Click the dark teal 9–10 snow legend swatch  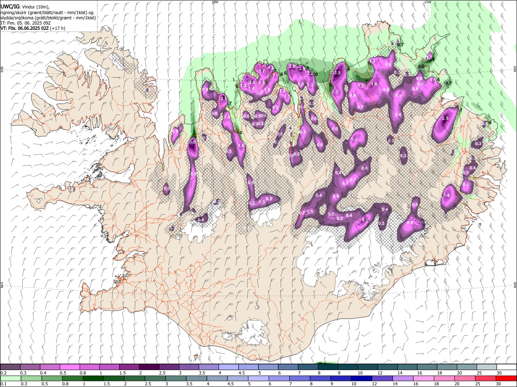[347, 367]
